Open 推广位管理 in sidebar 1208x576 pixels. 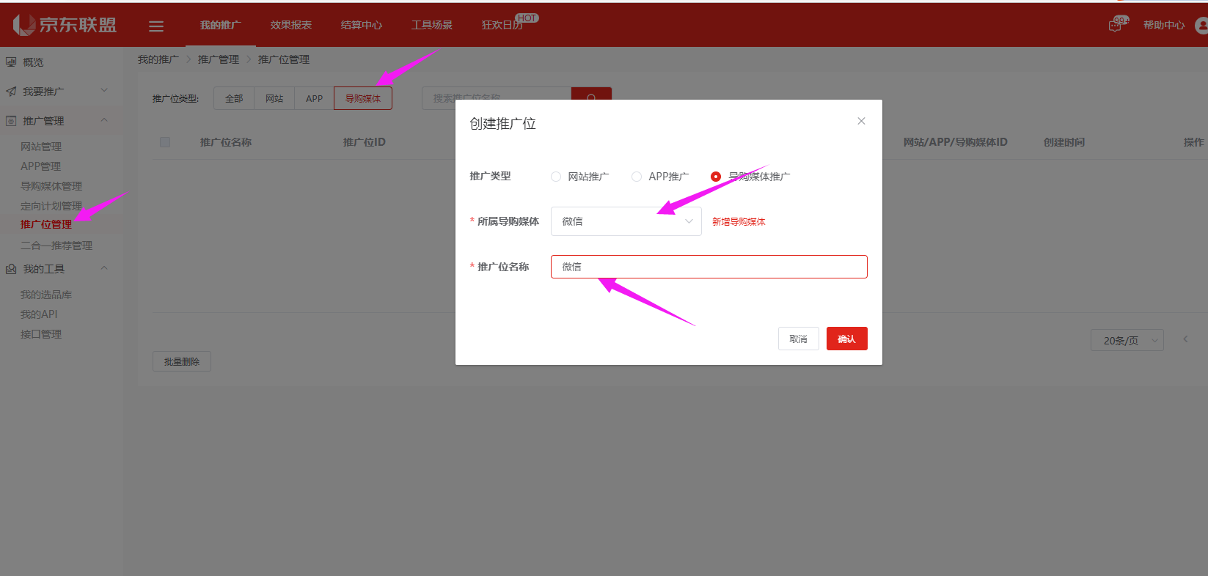coord(46,224)
